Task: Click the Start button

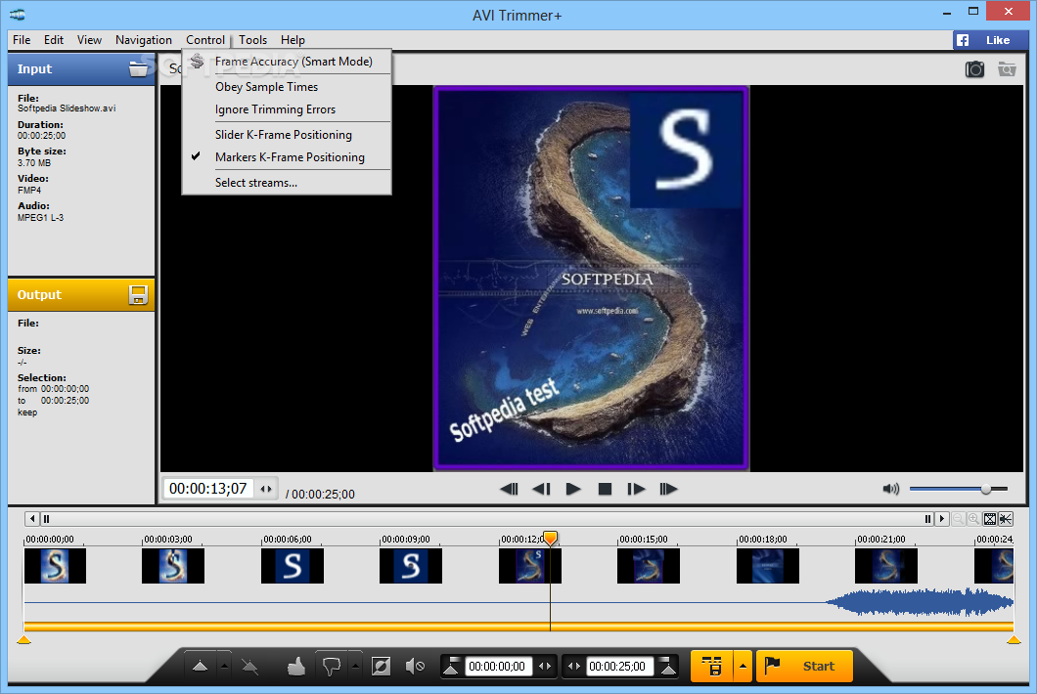Action: point(804,667)
